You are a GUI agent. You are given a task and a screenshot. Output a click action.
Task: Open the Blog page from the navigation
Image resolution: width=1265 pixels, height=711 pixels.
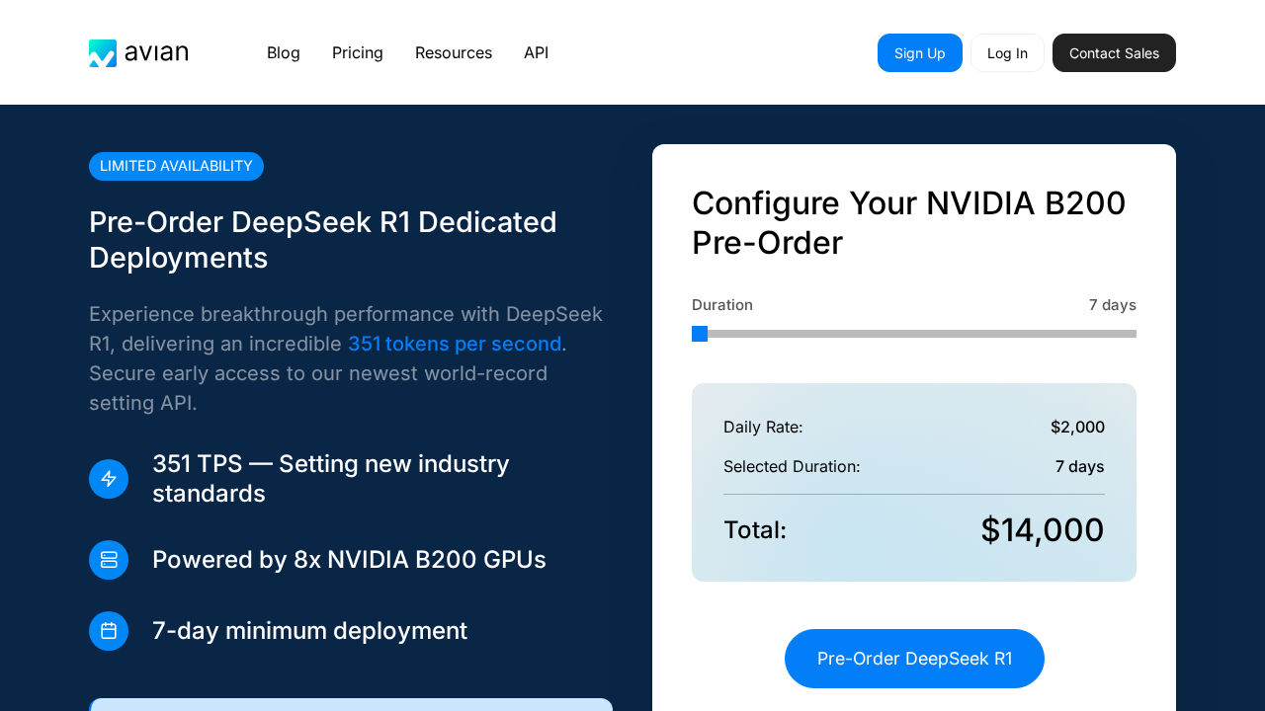tap(283, 53)
